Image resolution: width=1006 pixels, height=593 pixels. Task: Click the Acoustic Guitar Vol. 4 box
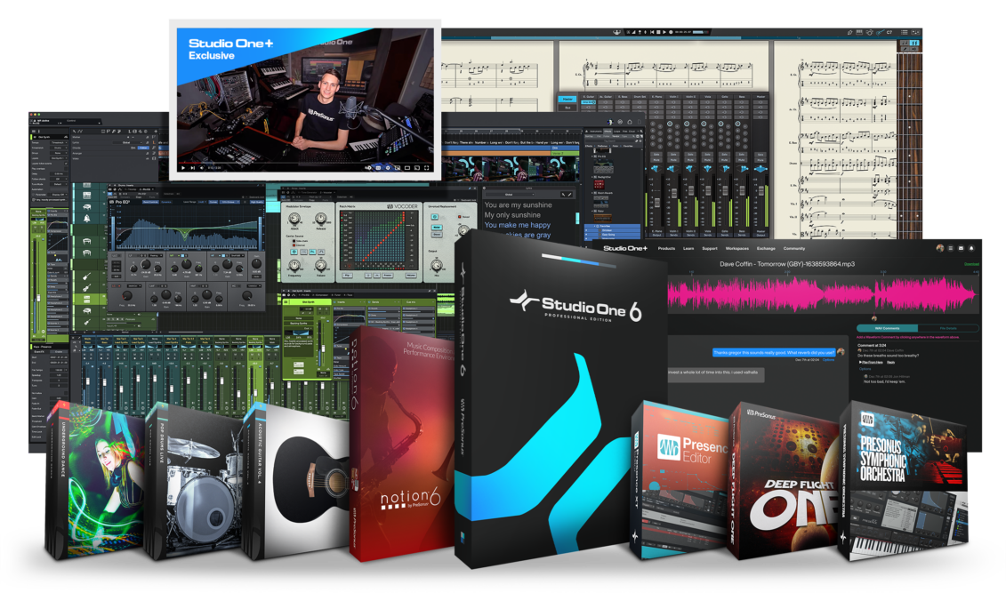click(x=296, y=481)
